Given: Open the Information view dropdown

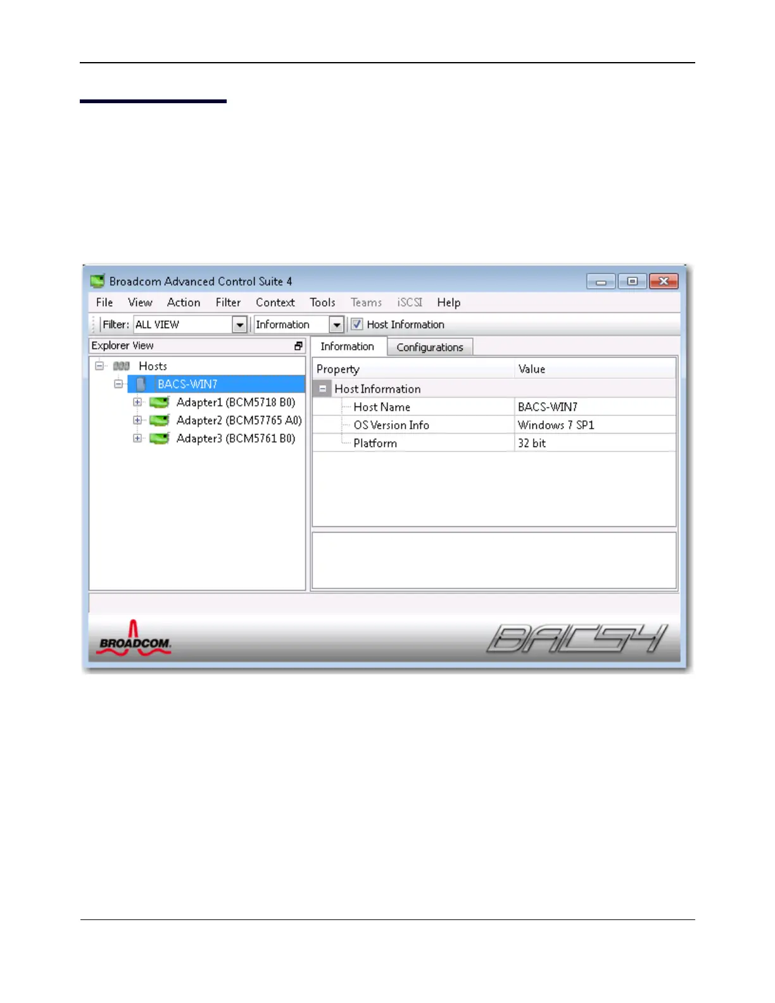Looking at the screenshot, I should click(337, 325).
